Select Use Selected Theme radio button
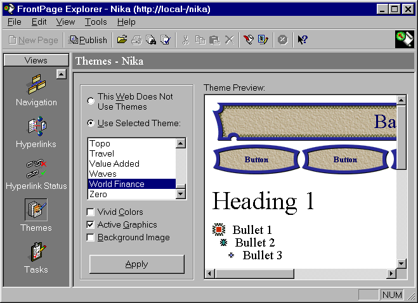This screenshot has height=303, width=418. [x=91, y=123]
